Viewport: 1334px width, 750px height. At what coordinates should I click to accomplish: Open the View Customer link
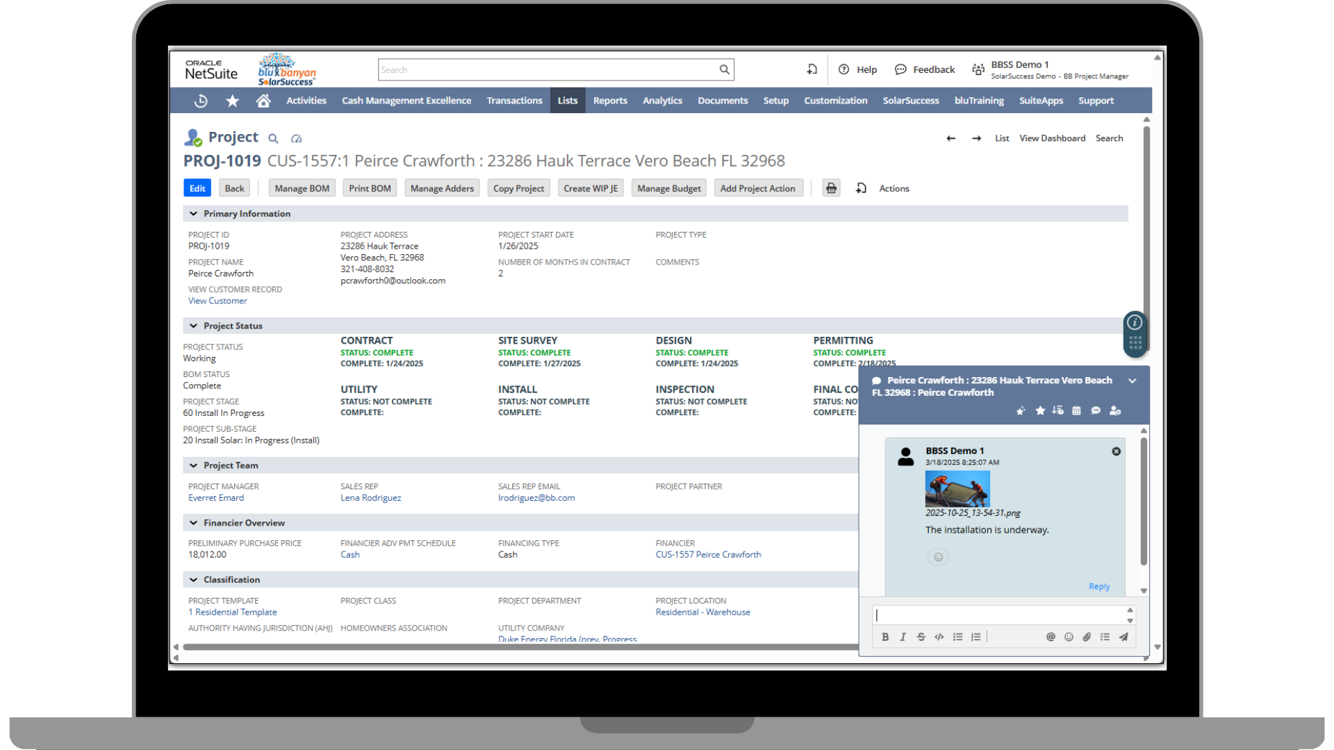[217, 301]
